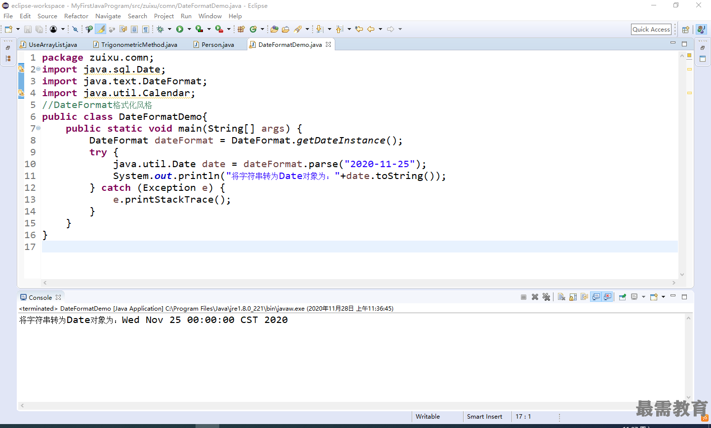Click the External Tools run icon
This screenshot has height=428, width=711.
tap(219, 29)
